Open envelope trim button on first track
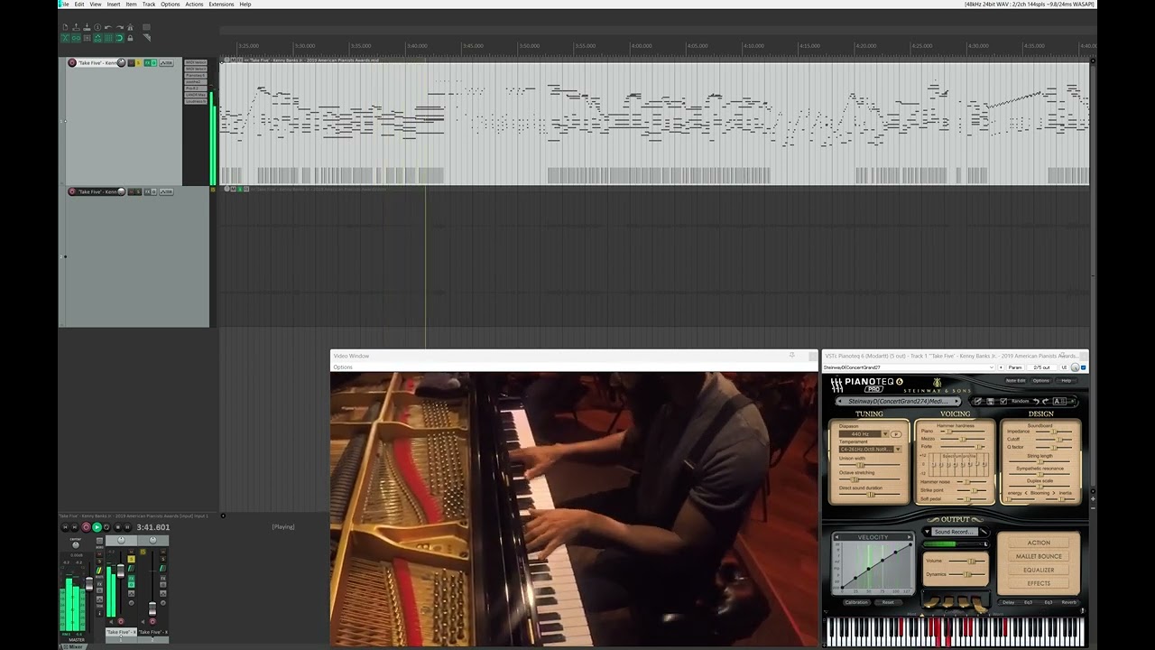This screenshot has width=1155, height=650. point(166,63)
